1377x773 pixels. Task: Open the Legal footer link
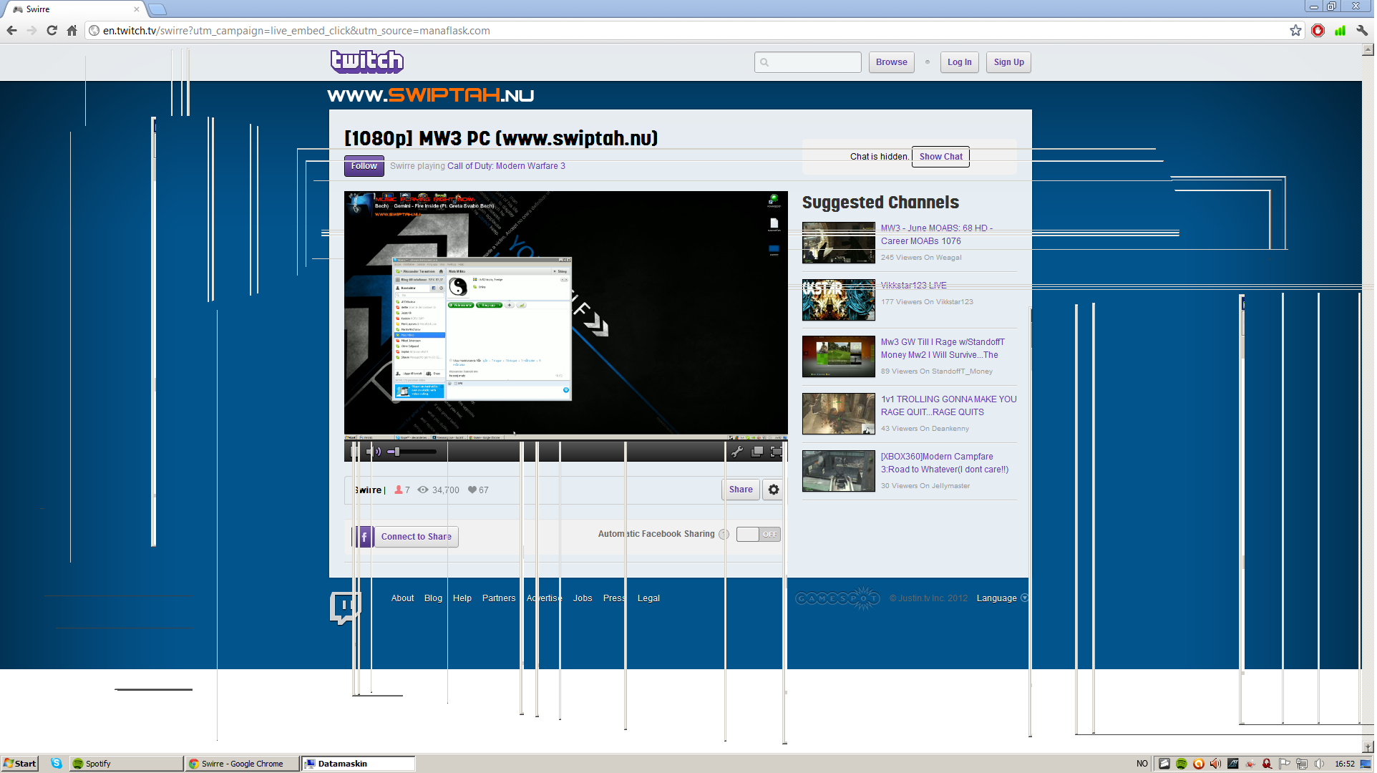[x=648, y=598]
